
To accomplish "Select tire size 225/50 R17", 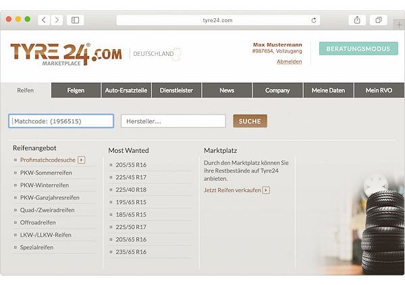I will coord(131,227).
